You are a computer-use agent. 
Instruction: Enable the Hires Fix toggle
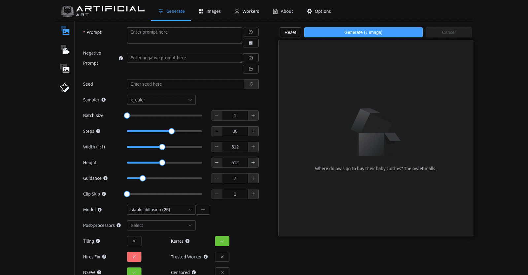(x=134, y=257)
